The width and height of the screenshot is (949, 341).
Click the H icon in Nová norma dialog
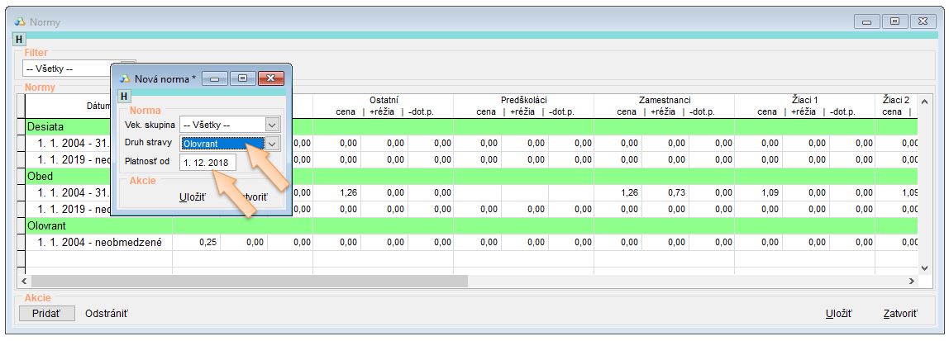point(126,97)
